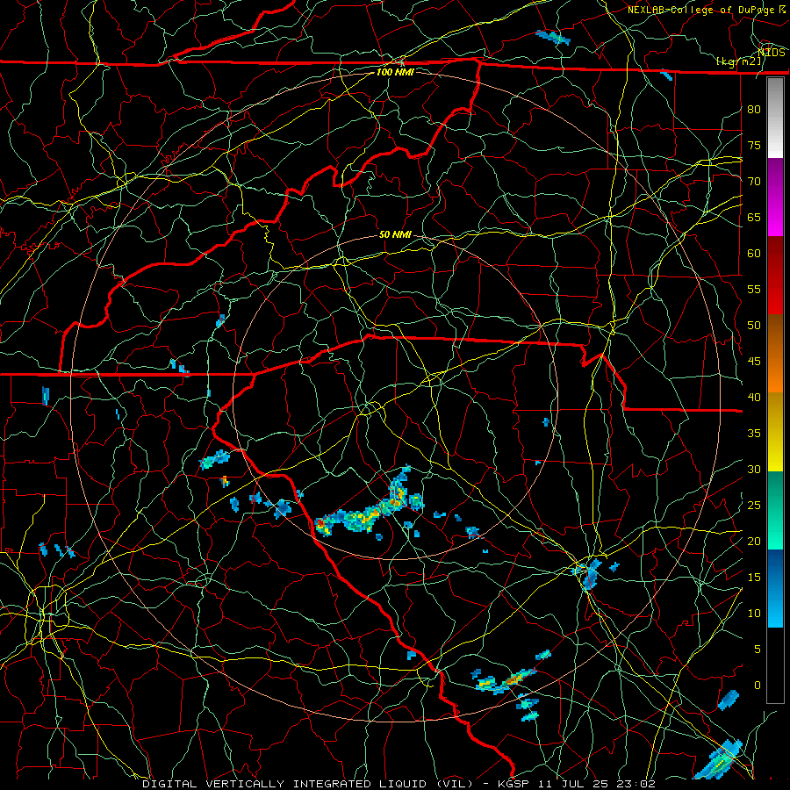The height and width of the screenshot is (790, 790).
Task: Click the 11 JUL 25 date text
Action: (573, 784)
